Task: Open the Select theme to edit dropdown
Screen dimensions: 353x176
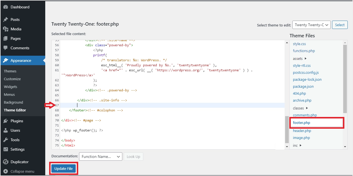Action: click(x=311, y=25)
